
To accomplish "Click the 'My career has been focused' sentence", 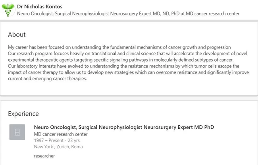I will point(119,47).
